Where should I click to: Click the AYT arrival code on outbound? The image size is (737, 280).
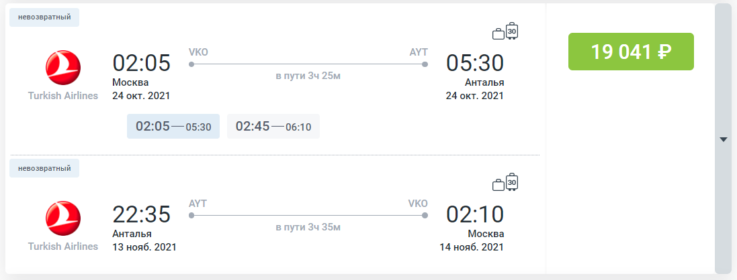[x=419, y=52]
